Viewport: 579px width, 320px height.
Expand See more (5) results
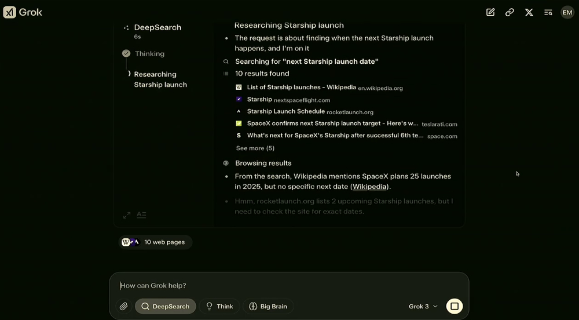(x=255, y=148)
